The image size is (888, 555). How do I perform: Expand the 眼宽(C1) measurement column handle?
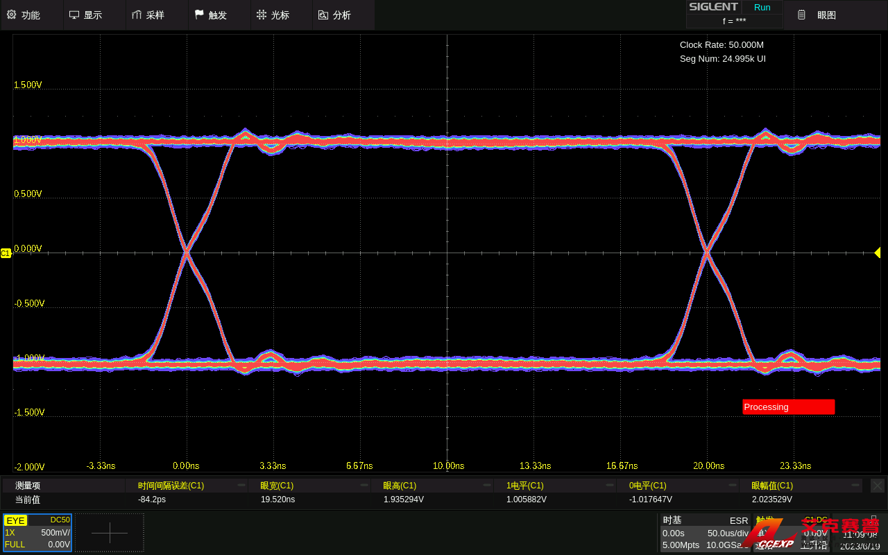[x=364, y=486]
